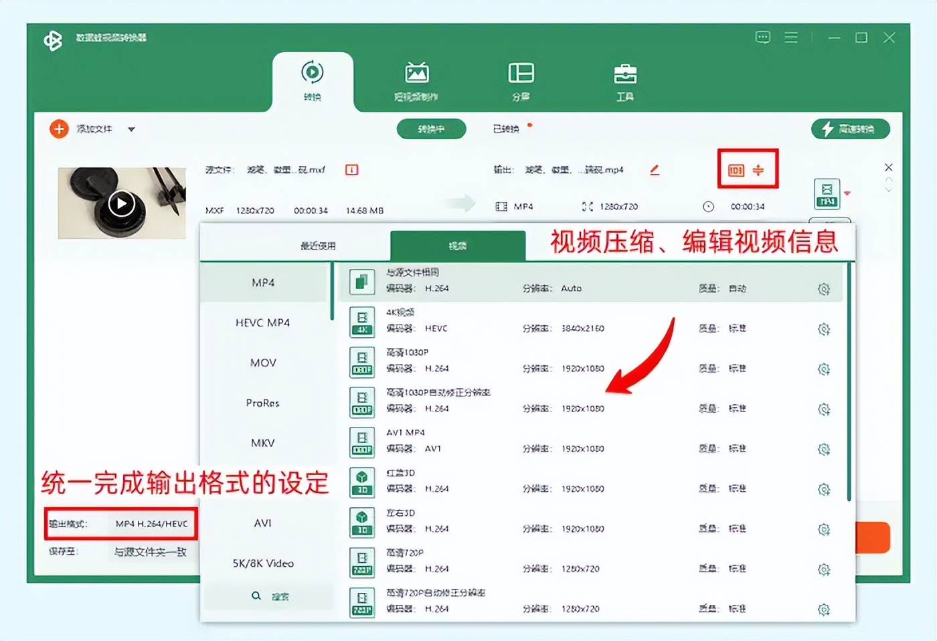Open the hamburger menu in title bar
The width and height of the screenshot is (937, 641).
pyautogui.click(x=791, y=37)
